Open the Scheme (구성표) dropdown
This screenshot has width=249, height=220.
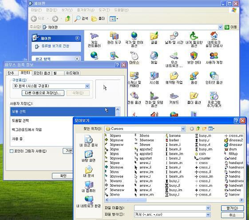pos(87,86)
